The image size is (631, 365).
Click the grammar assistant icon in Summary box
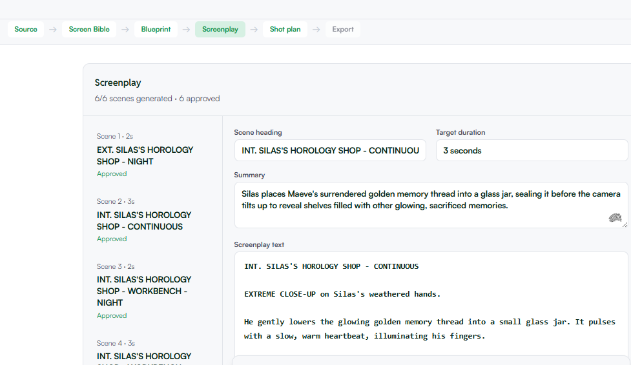coord(615,218)
